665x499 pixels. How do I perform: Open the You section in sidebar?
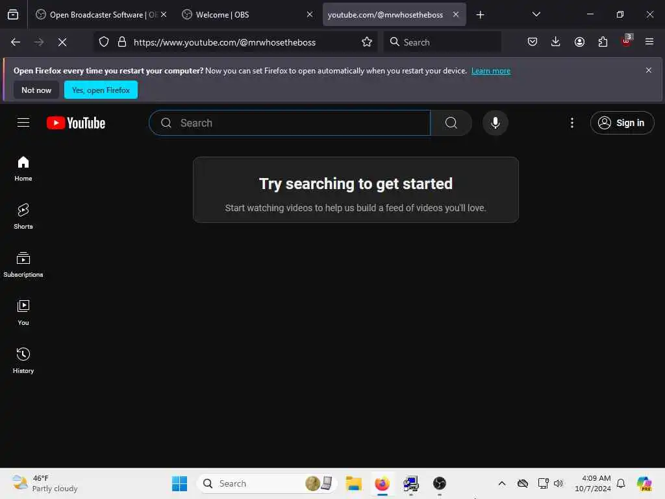(x=23, y=313)
